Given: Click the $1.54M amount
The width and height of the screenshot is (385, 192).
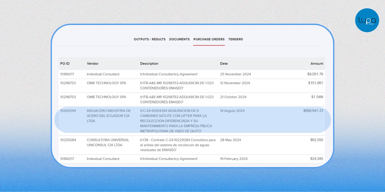Looking at the screenshot, I should click(x=317, y=97).
